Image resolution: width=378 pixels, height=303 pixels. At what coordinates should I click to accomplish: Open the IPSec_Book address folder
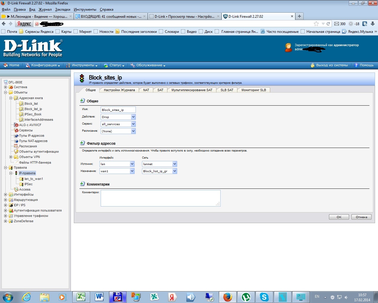point(33,114)
